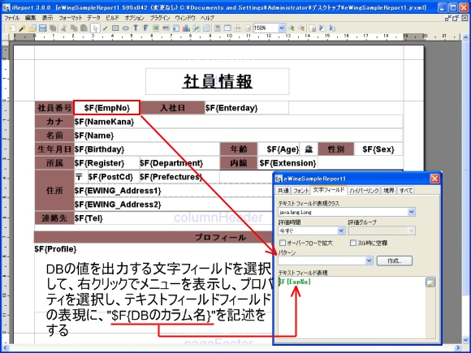
Task: Select the $F{EmpNo} field in report
Action: coord(106,108)
